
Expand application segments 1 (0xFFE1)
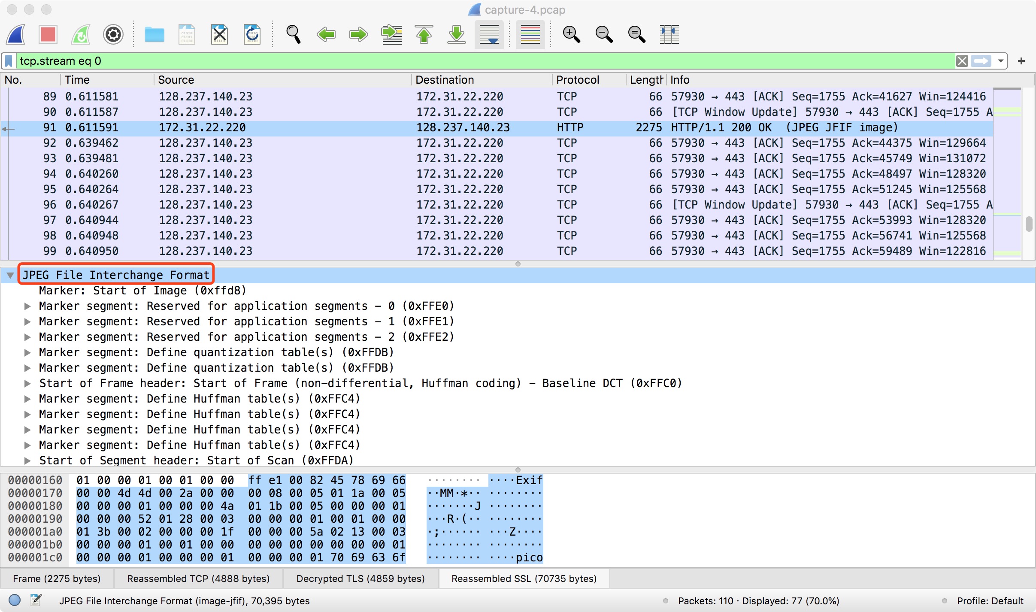27,321
